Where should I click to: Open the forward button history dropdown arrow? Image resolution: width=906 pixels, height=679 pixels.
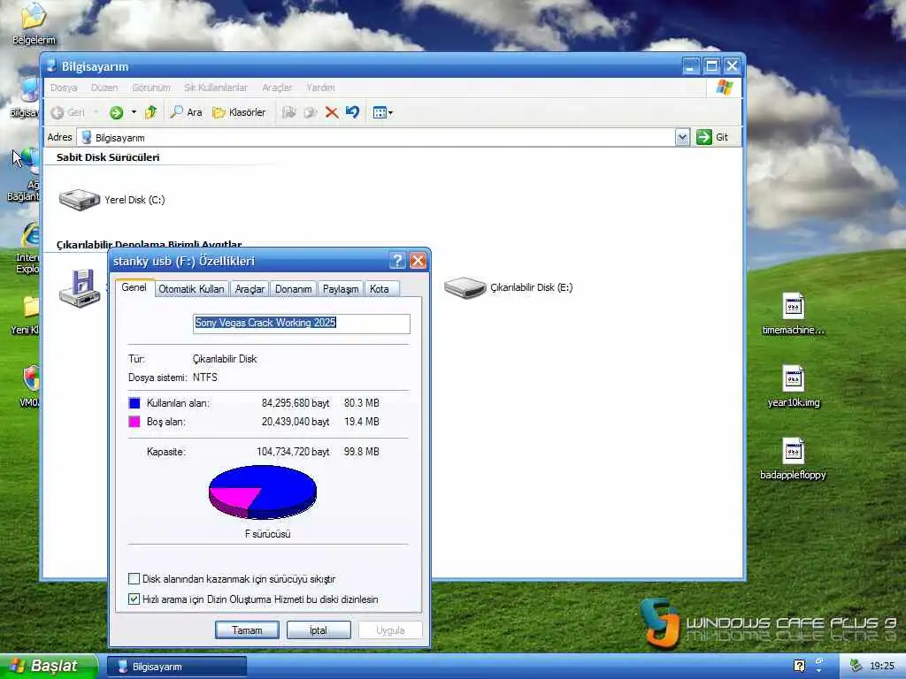click(x=134, y=112)
